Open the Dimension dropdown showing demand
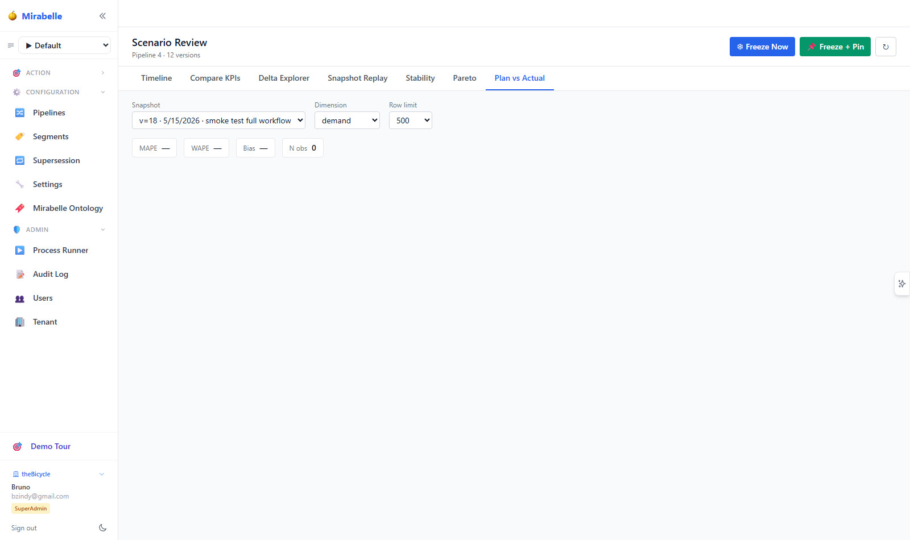The height and width of the screenshot is (540, 910). (x=347, y=121)
